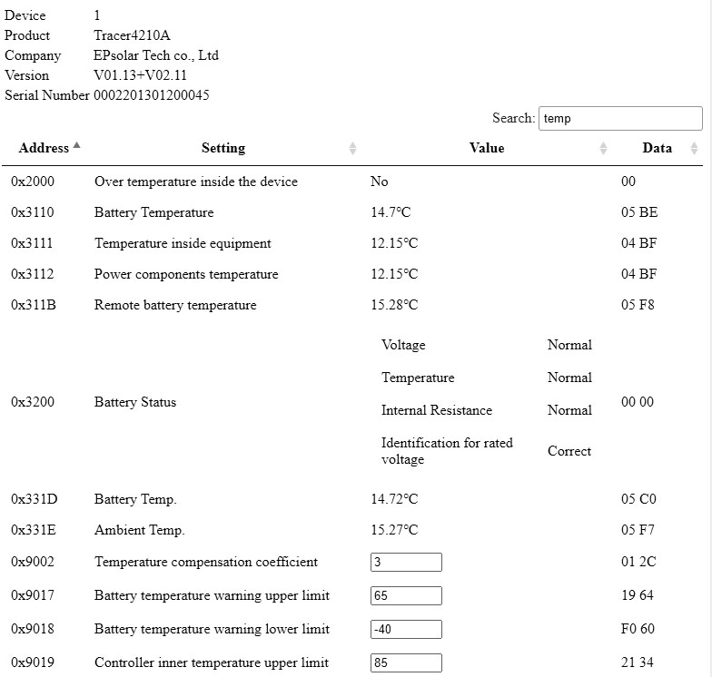Sort table by Setting column arrows
This screenshot has height=677, width=712.
click(352, 149)
